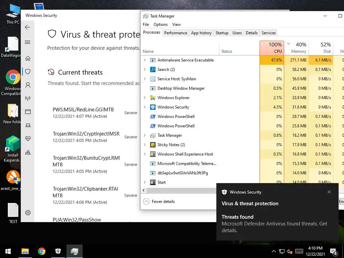Expand Service Host: SysMain row
Viewport: 344px width, 258px height.
pos(144,79)
